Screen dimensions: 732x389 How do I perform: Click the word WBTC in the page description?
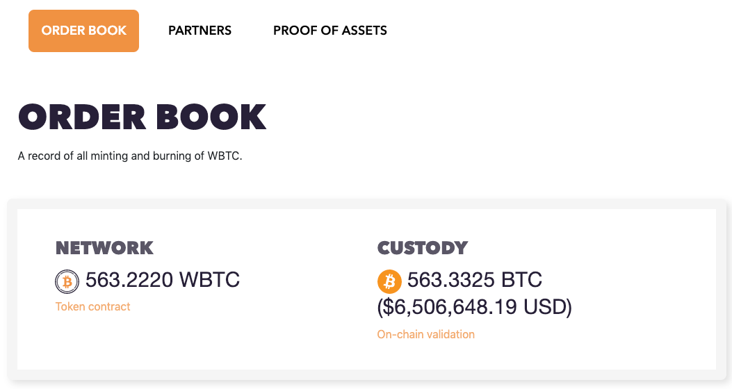pos(223,156)
